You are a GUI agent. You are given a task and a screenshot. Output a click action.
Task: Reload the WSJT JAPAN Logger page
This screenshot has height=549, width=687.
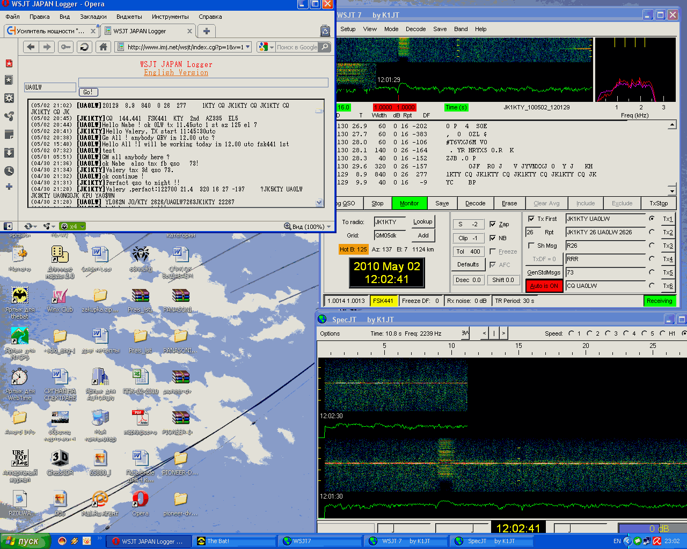tap(84, 47)
